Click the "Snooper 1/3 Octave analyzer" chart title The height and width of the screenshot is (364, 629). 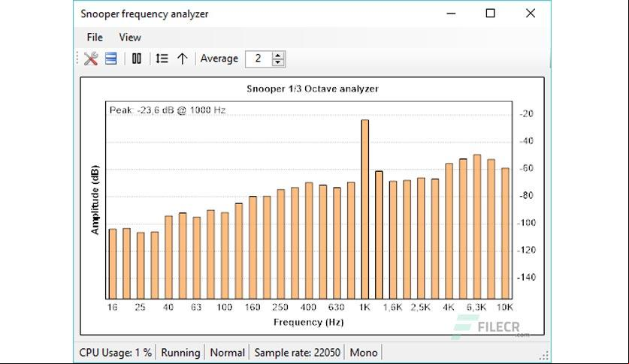coord(313,89)
